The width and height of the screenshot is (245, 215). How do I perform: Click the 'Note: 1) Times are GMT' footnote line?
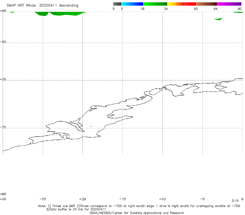pos(139,206)
